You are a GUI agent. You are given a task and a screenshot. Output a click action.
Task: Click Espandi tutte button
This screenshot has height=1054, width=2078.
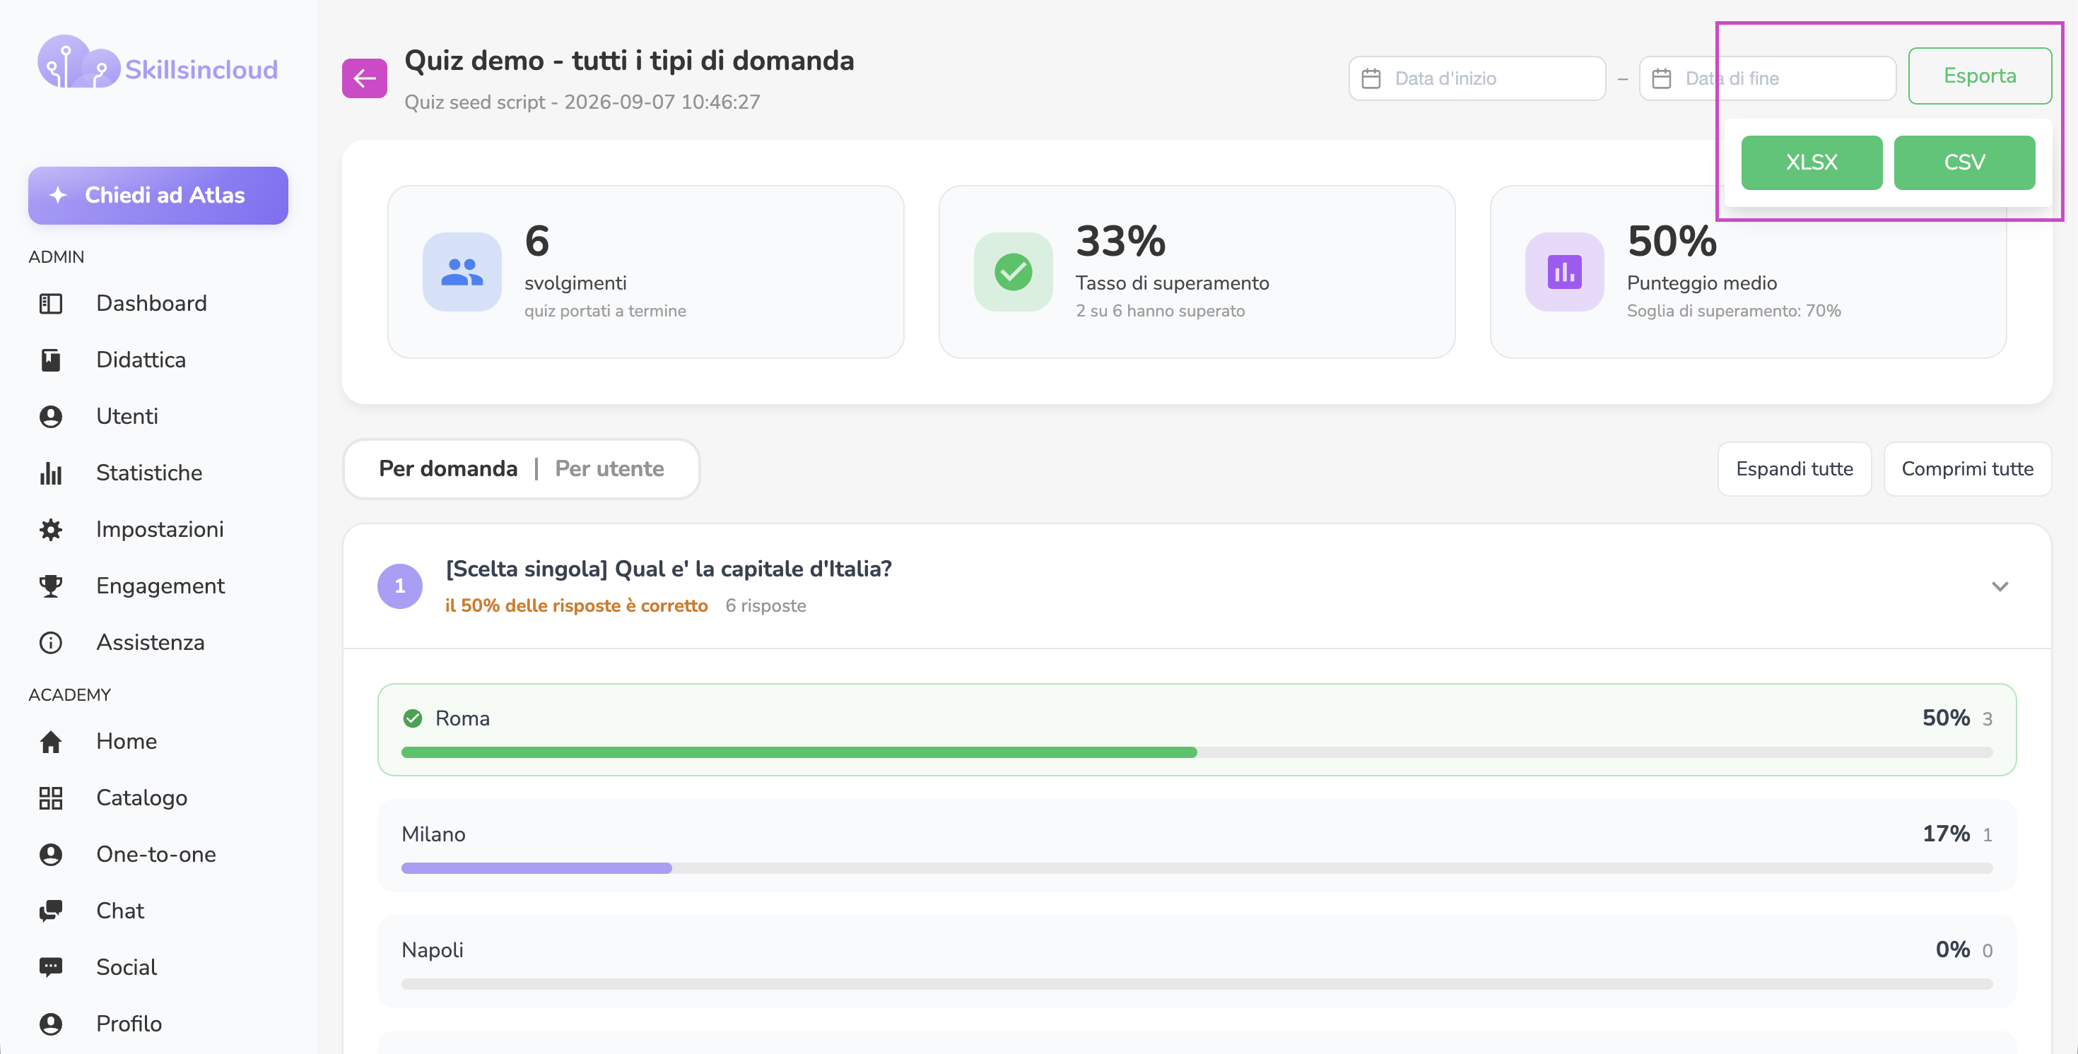pyautogui.click(x=1794, y=468)
